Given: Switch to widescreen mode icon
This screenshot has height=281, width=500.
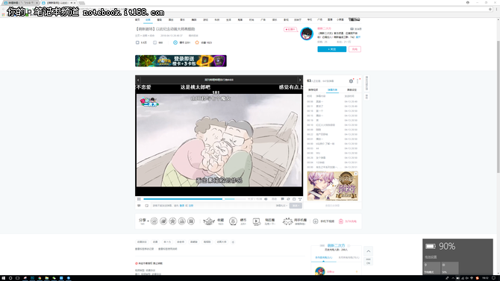Looking at the screenshot, I should (294, 199).
